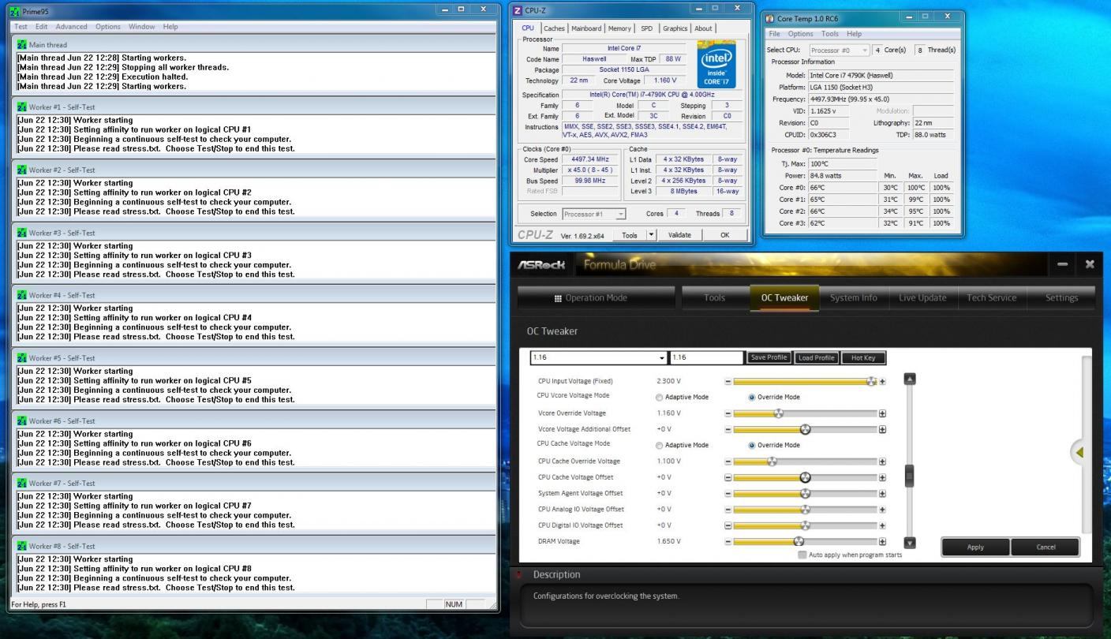Viewport: 1111px width, 639px height.
Task: Enable Auto apply when program starts
Action: 802,555
